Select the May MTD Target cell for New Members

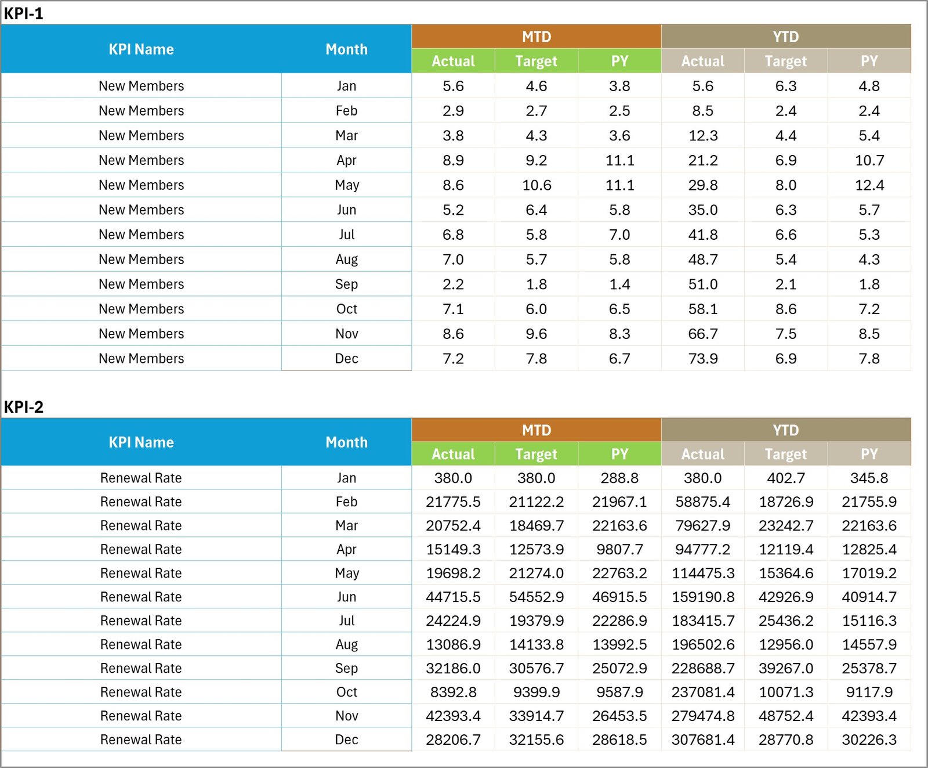[536, 185]
